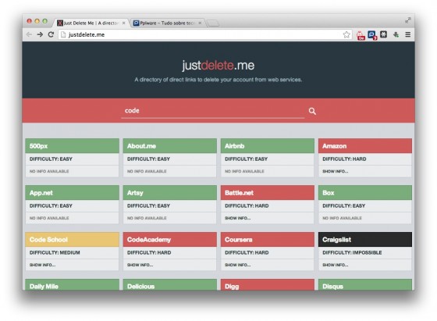Viewport: 437px width, 321px height.
Task: Click the page icon in address bar
Action: (x=63, y=34)
